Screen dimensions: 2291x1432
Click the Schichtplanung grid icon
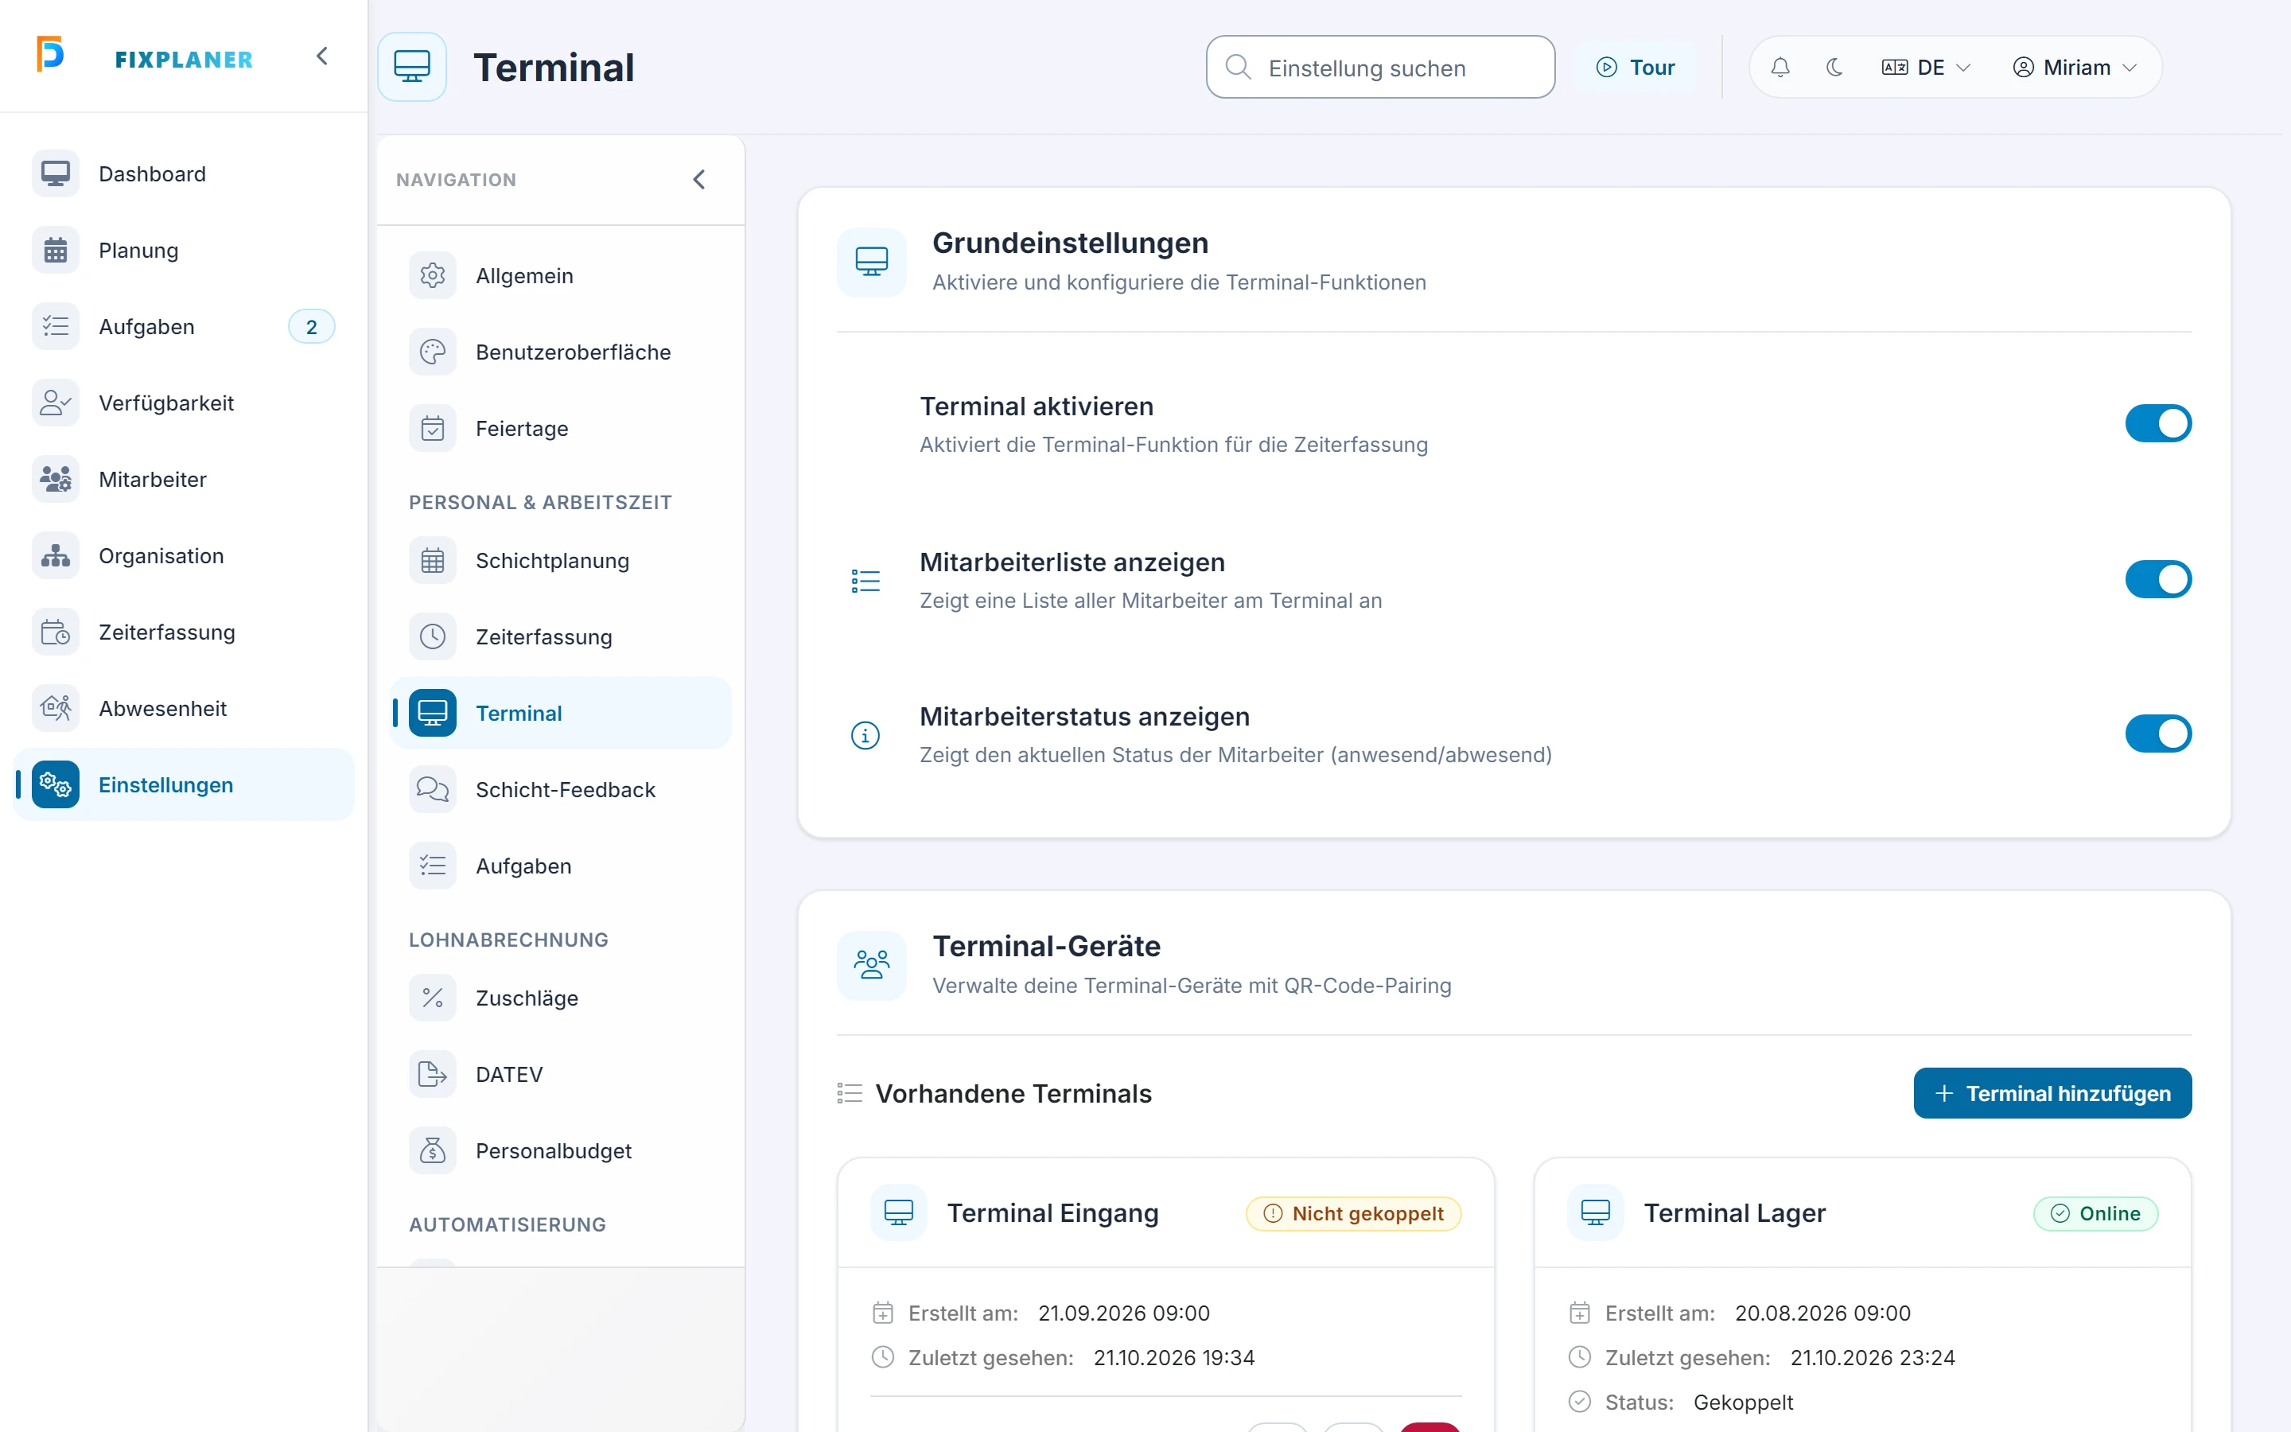pyautogui.click(x=433, y=561)
